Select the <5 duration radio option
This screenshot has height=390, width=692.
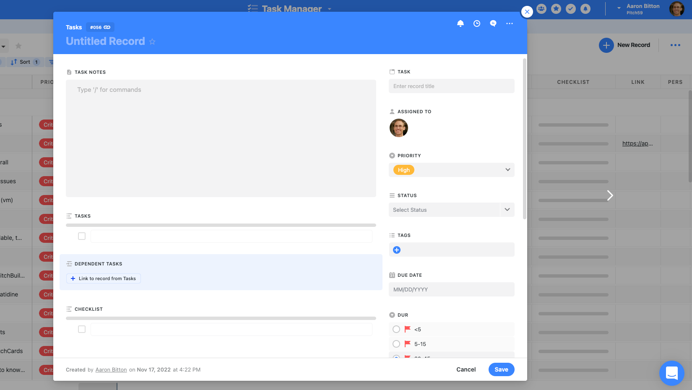[x=396, y=329]
